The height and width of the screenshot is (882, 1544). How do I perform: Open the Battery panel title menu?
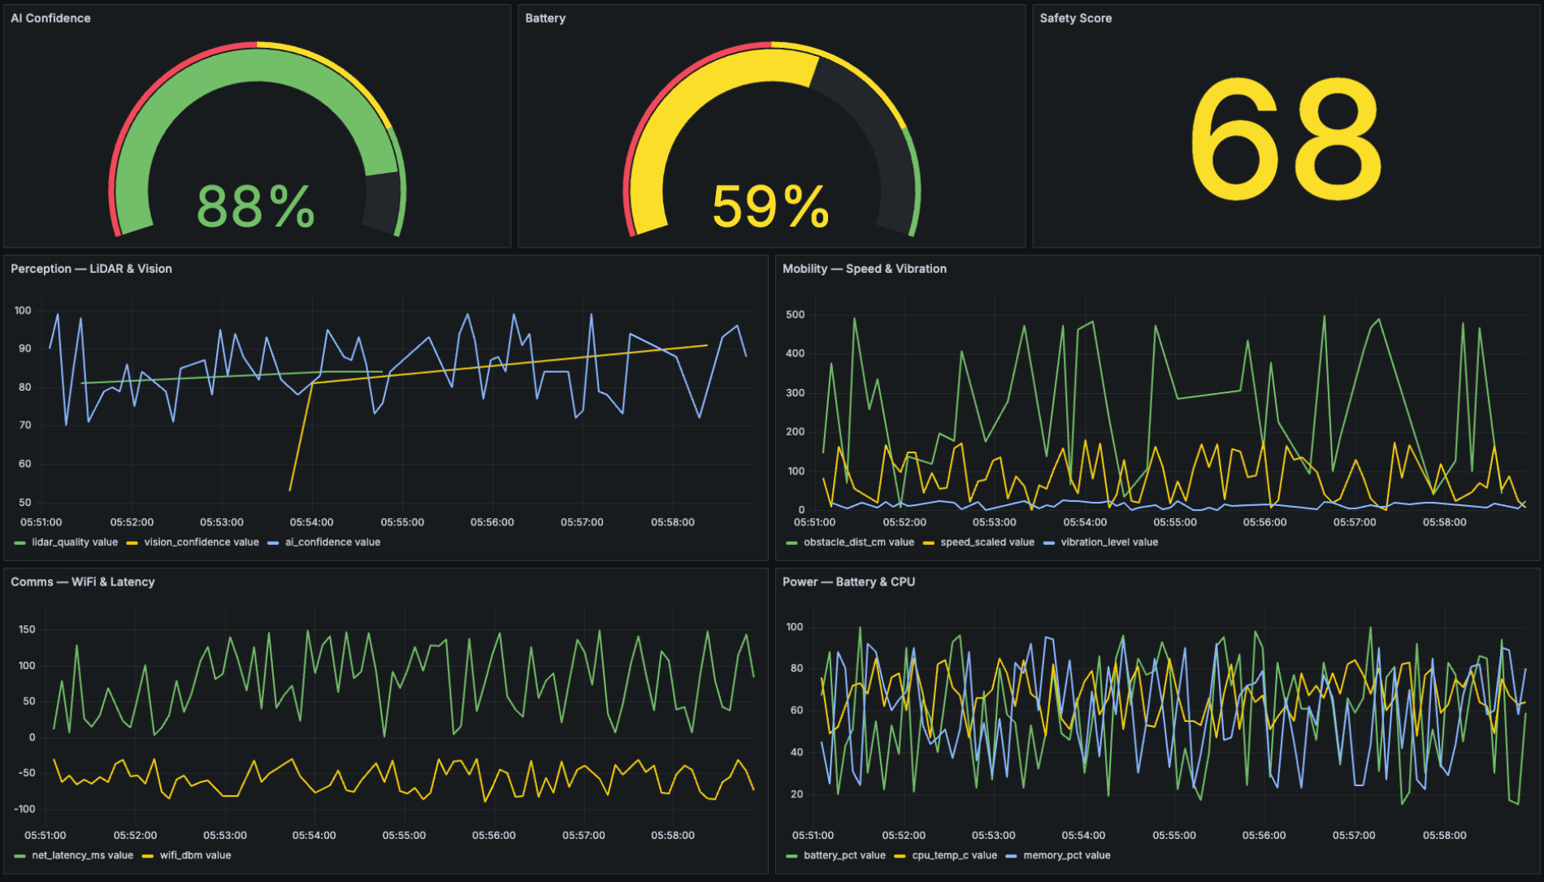pyautogui.click(x=544, y=18)
